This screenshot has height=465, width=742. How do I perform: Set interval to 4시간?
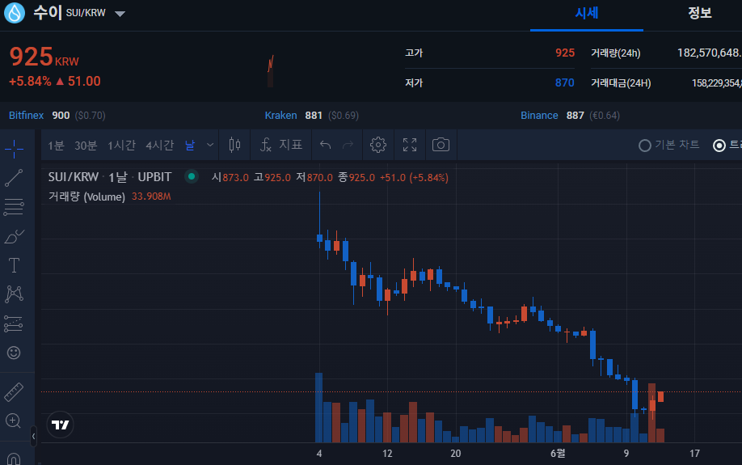click(160, 145)
